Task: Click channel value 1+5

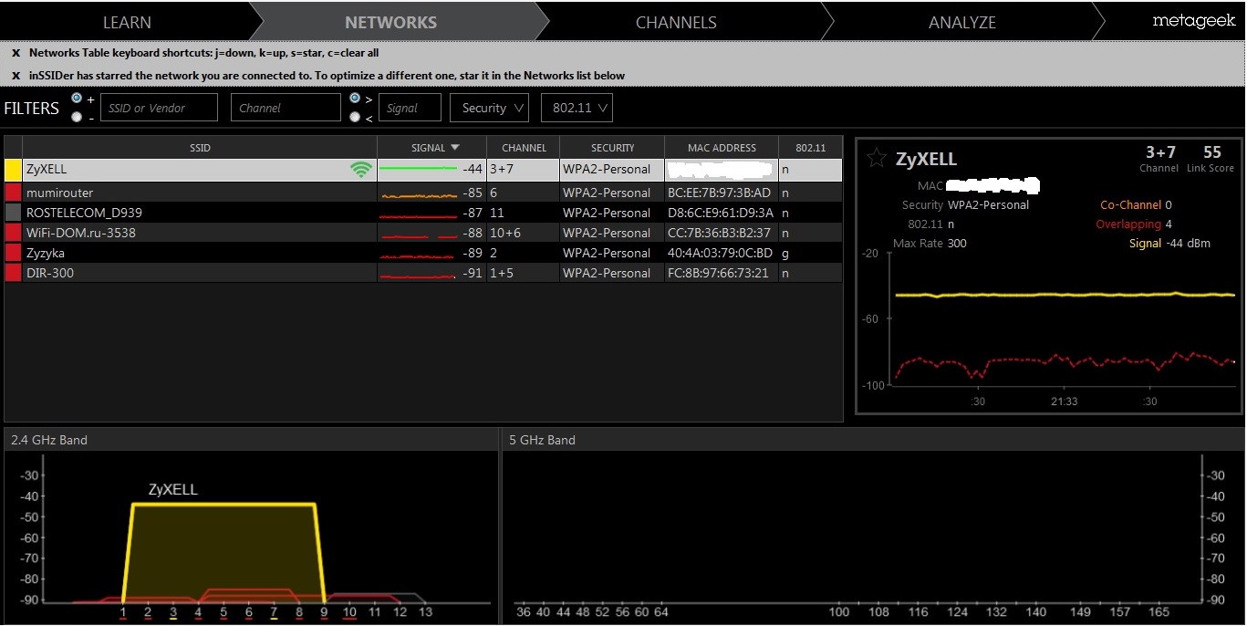Action: tap(502, 273)
